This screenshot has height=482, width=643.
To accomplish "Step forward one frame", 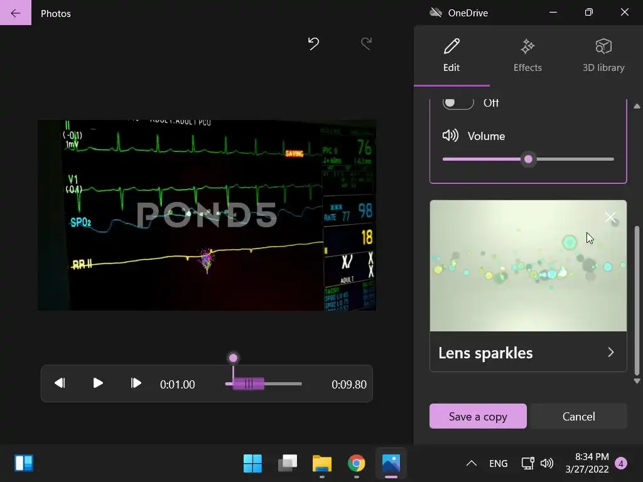I will [136, 383].
